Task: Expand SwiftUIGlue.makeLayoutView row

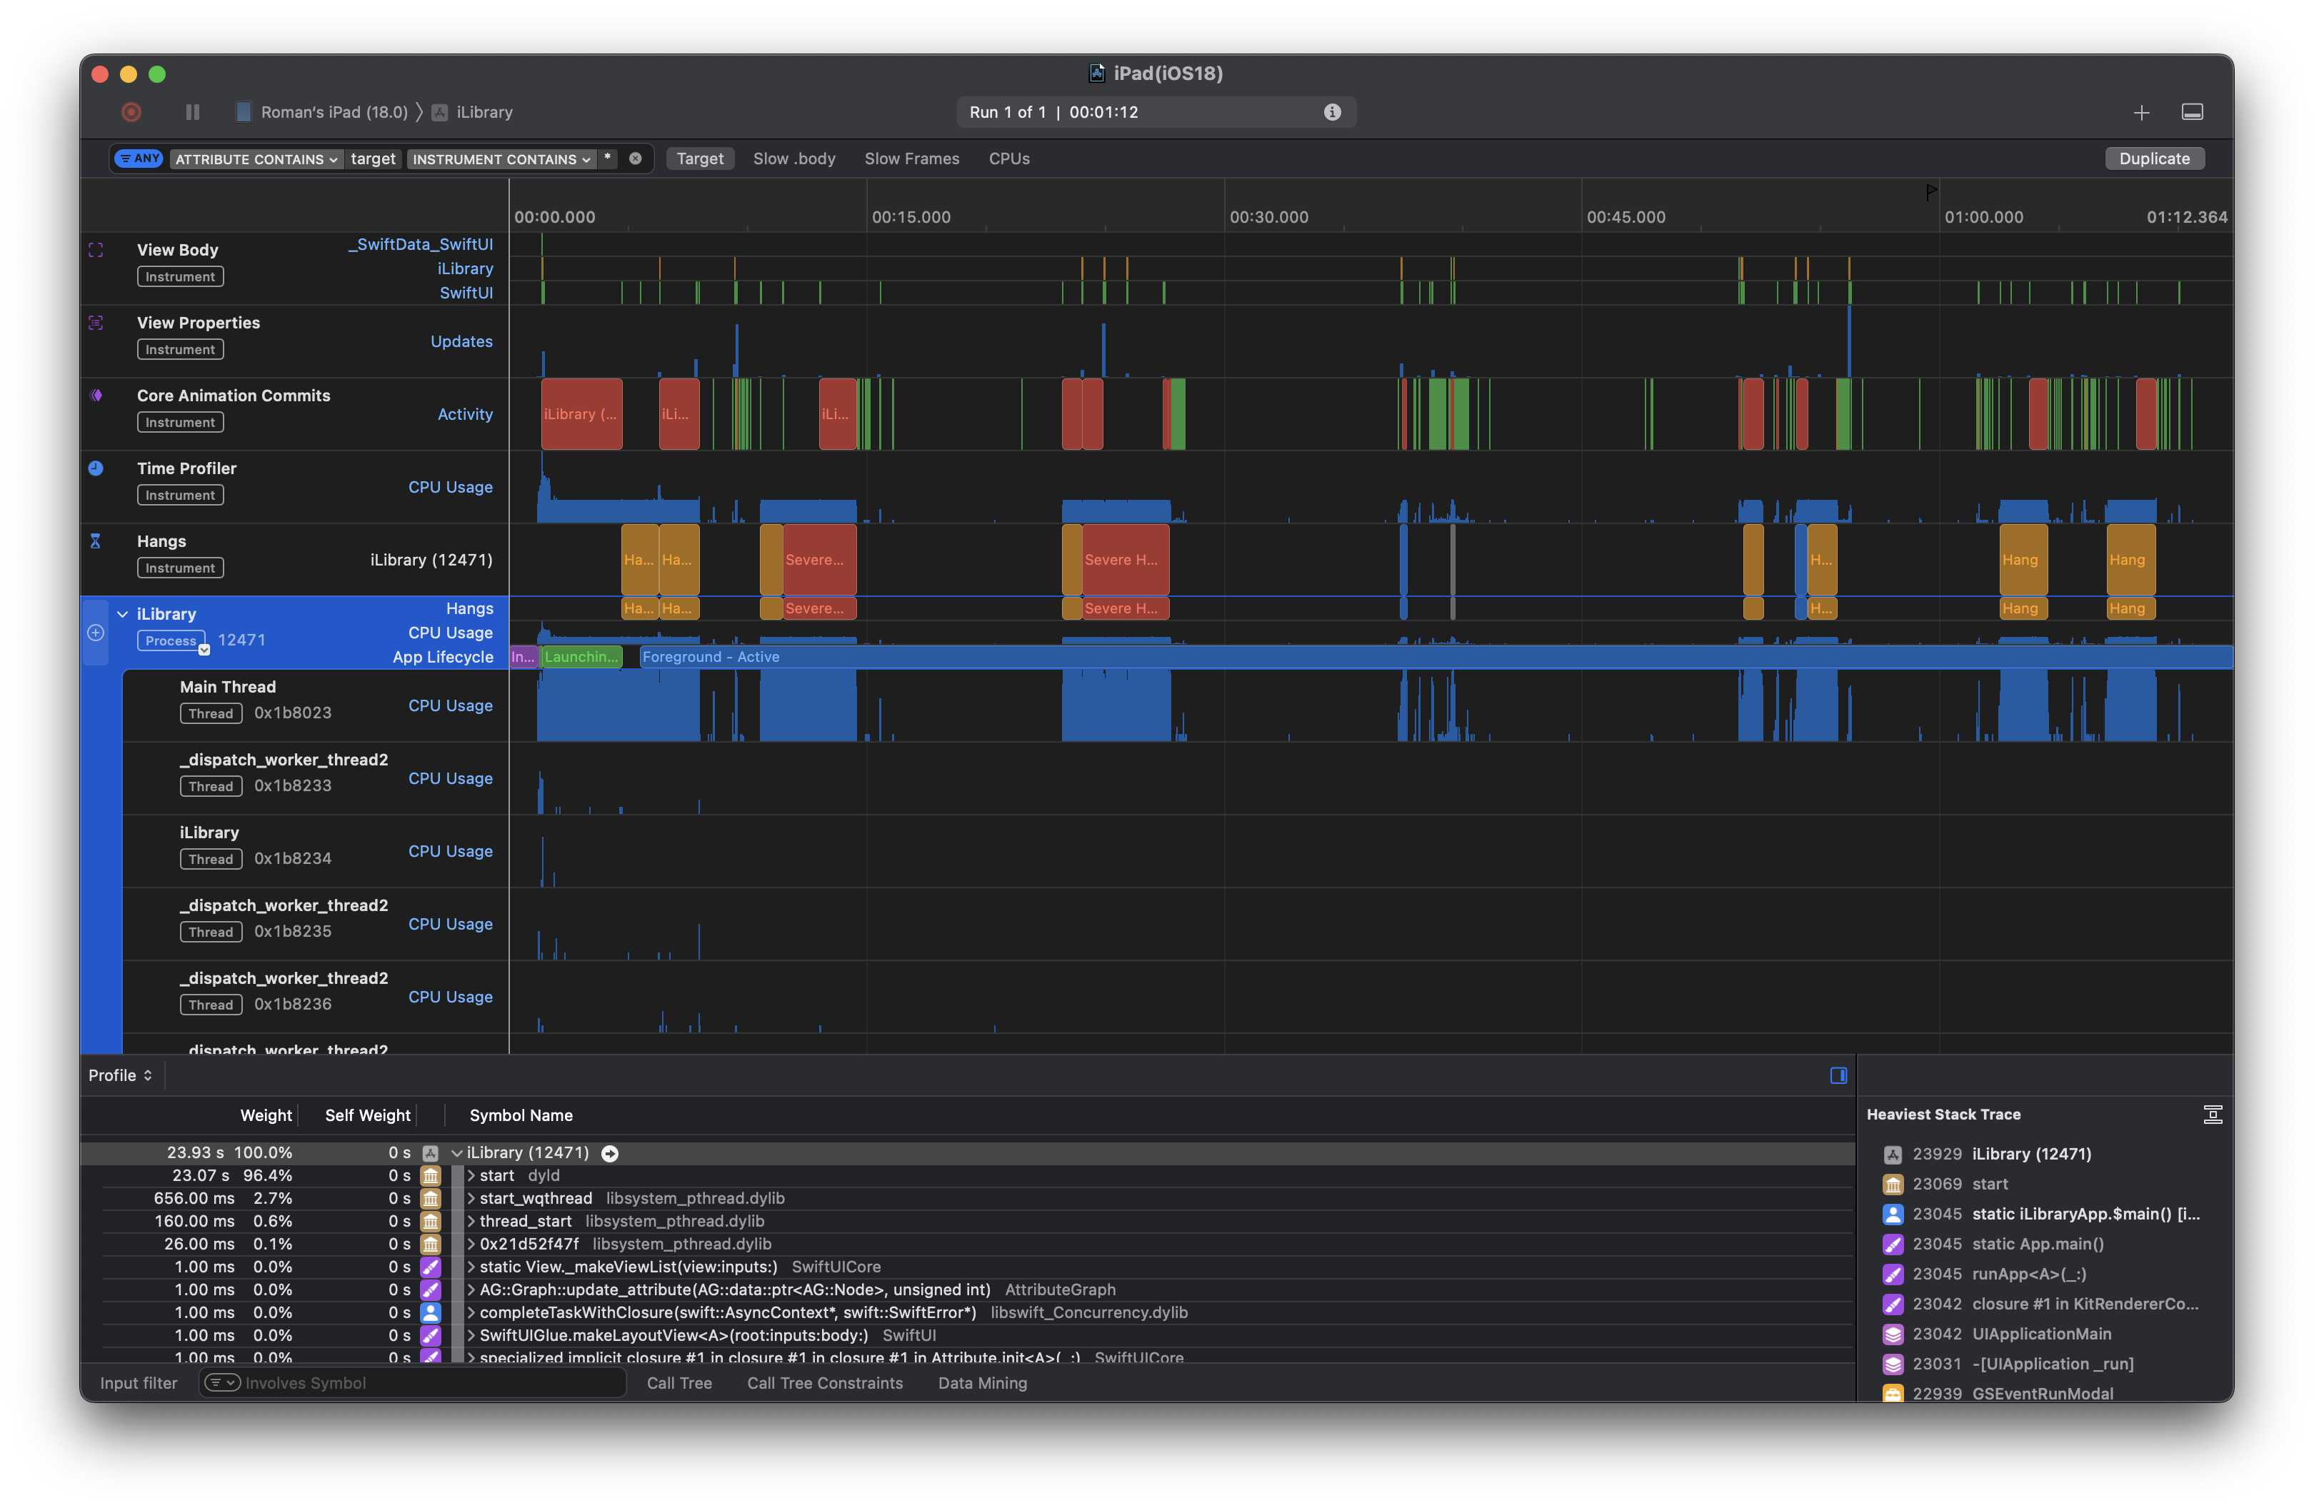Action: coord(471,1336)
